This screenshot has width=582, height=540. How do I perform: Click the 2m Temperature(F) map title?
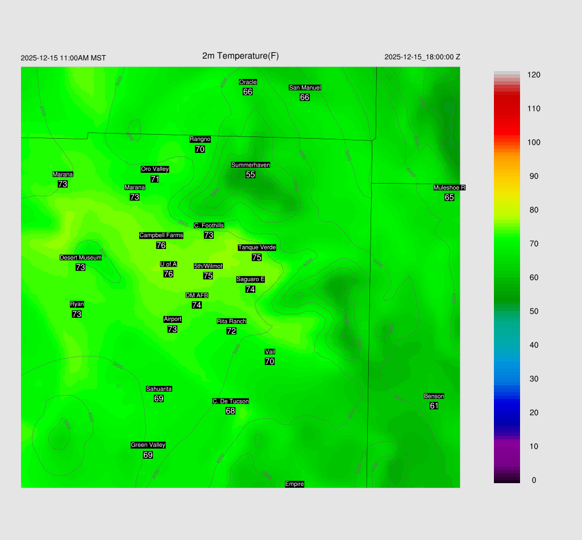pyautogui.click(x=240, y=56)
